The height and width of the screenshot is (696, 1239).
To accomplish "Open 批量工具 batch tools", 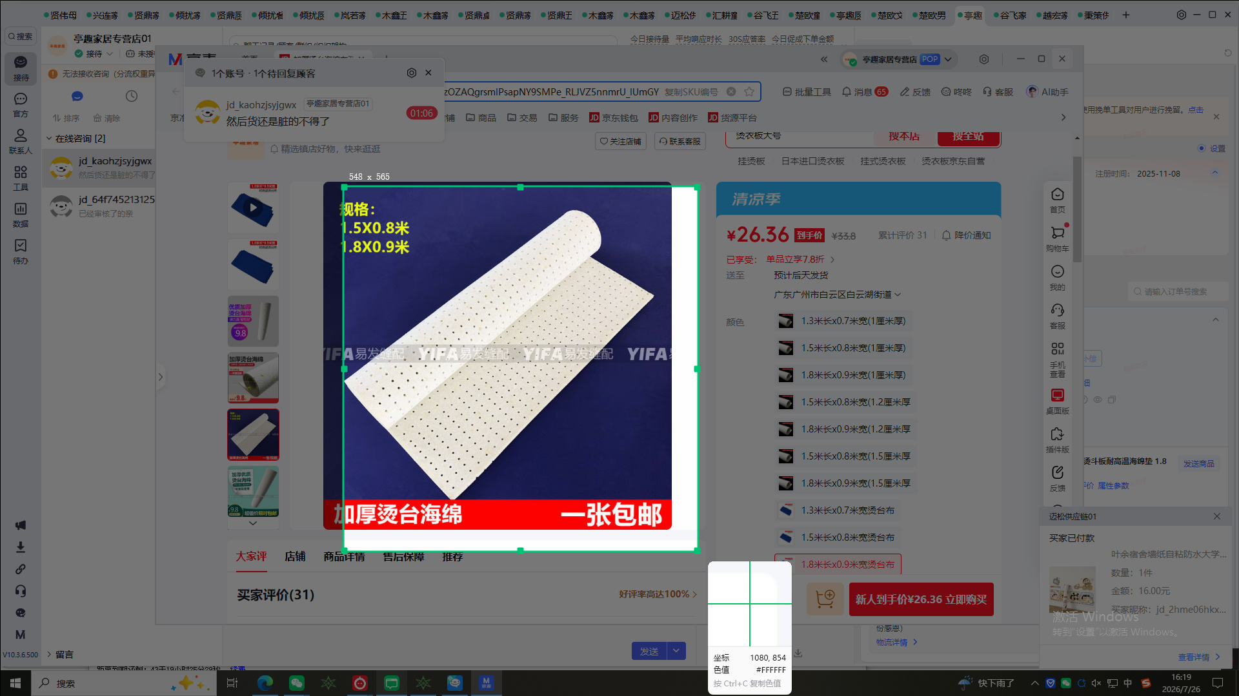I will (x=807, y=92).
